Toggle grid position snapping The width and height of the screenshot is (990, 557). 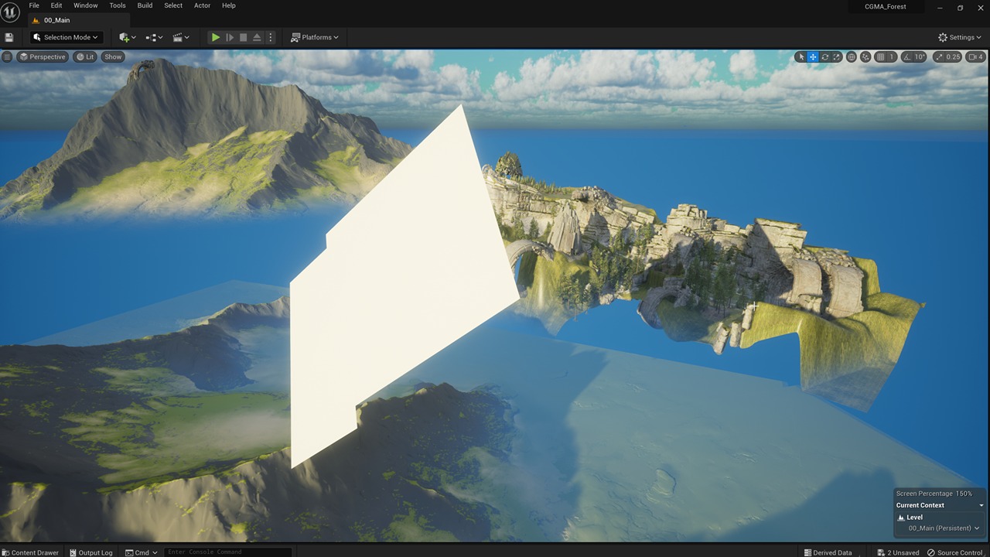[880, 57]
